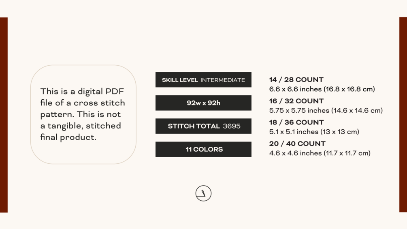Click the 20 / 40 Count heading
Image resolution: width=407 pixels, height=229 pixels.
coord(297,143)
